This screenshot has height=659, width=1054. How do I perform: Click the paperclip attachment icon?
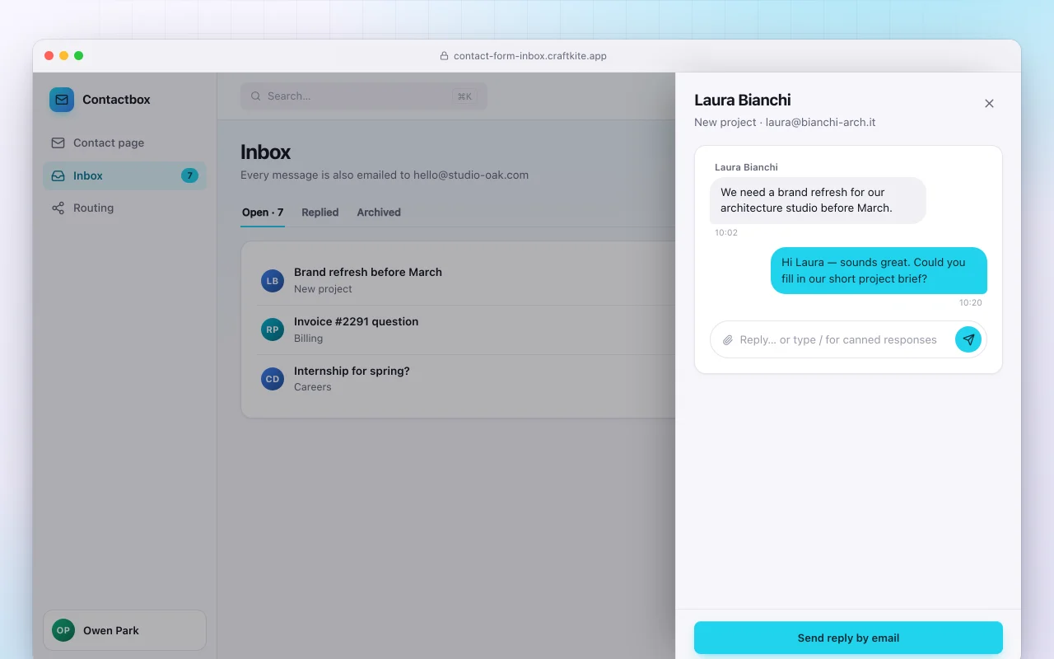(x=728, y=340)
